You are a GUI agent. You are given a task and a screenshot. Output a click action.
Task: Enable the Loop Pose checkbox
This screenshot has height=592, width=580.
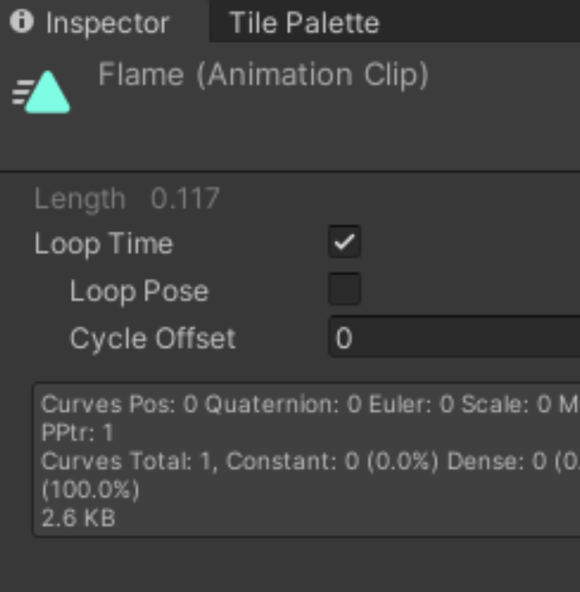coord(344,290)
